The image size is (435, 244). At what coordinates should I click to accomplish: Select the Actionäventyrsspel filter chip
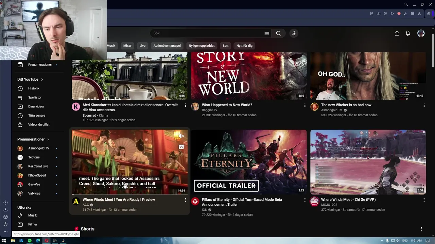coord(167,46)
